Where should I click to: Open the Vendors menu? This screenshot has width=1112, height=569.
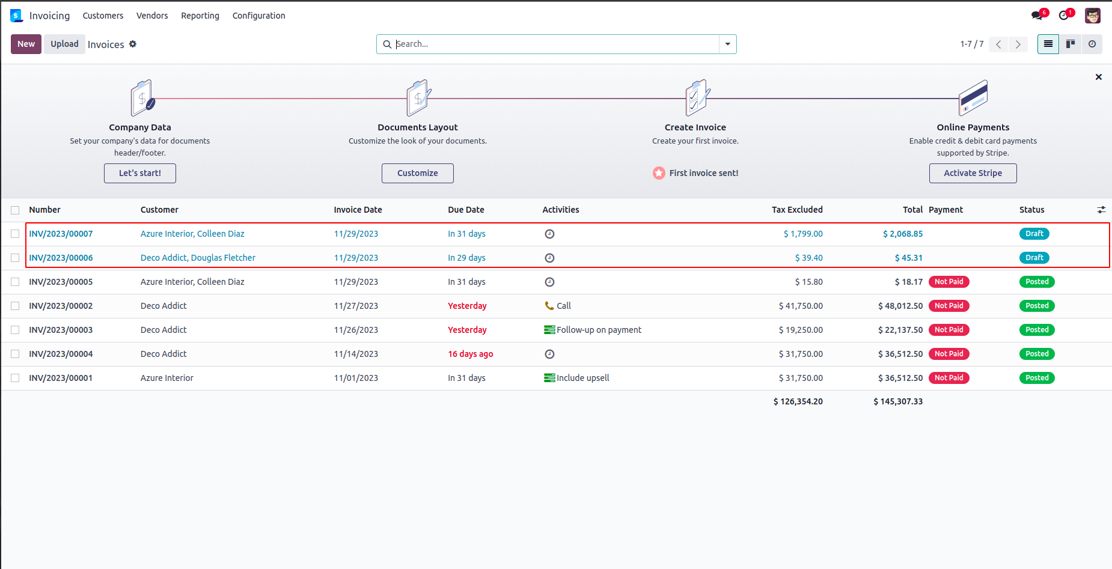tap(152, 16)
